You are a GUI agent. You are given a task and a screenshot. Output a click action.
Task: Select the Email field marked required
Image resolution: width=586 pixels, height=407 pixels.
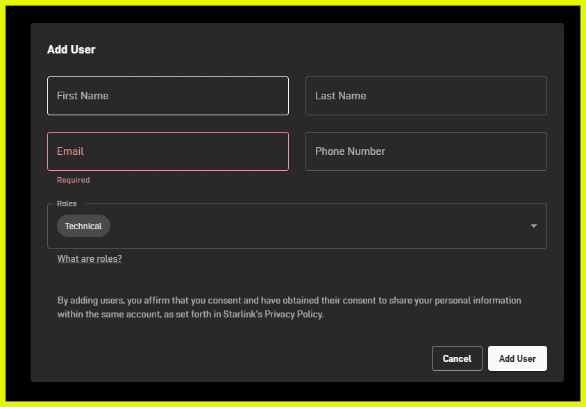tap(167, 151)
